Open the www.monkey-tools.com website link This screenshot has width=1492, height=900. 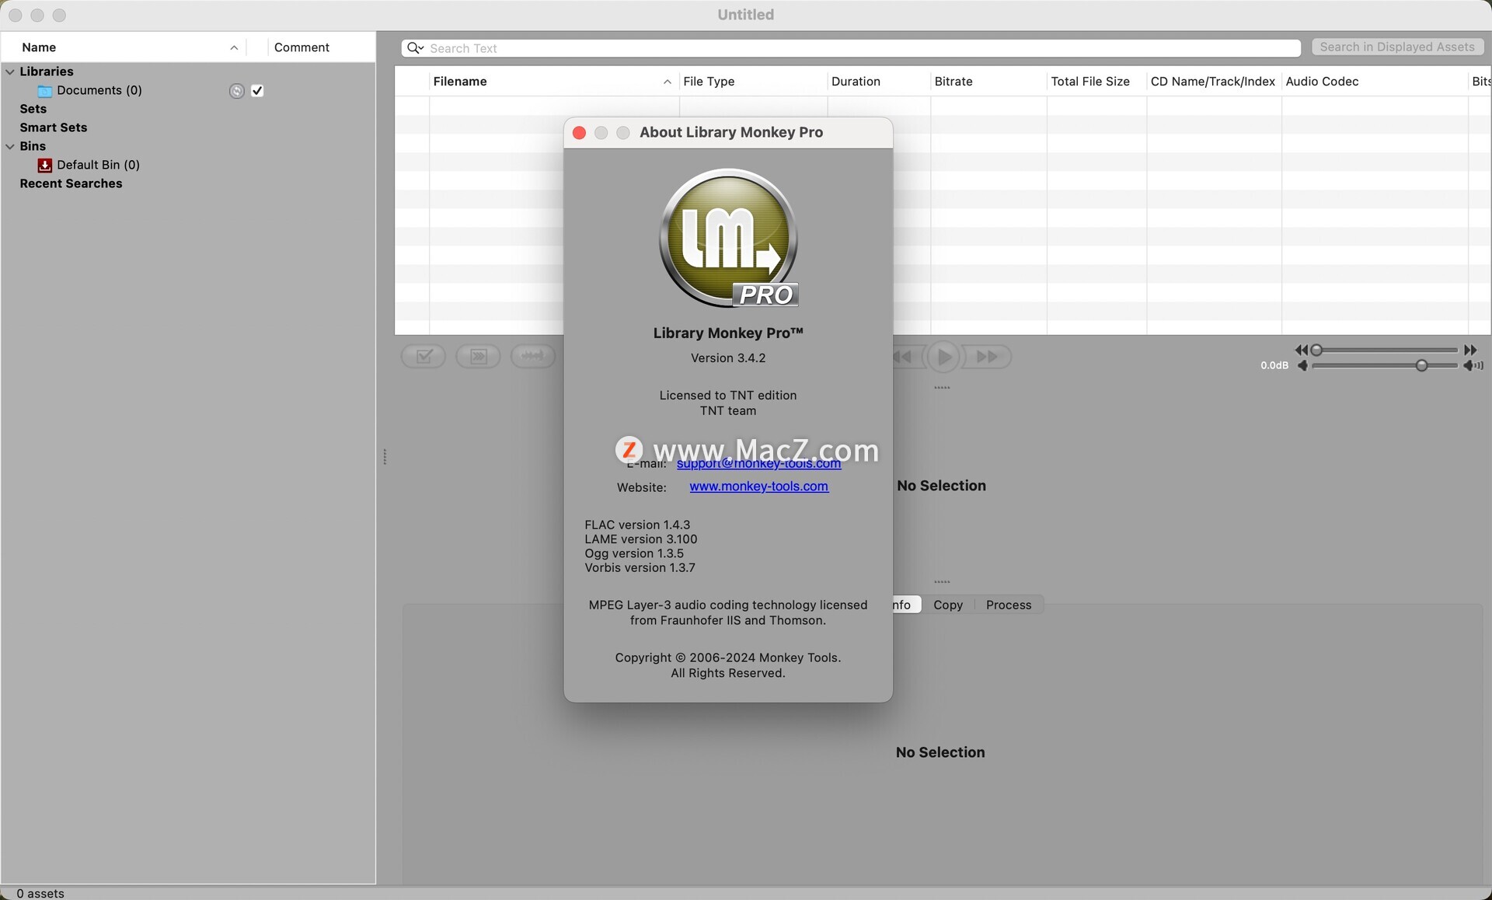click(758, 487)
